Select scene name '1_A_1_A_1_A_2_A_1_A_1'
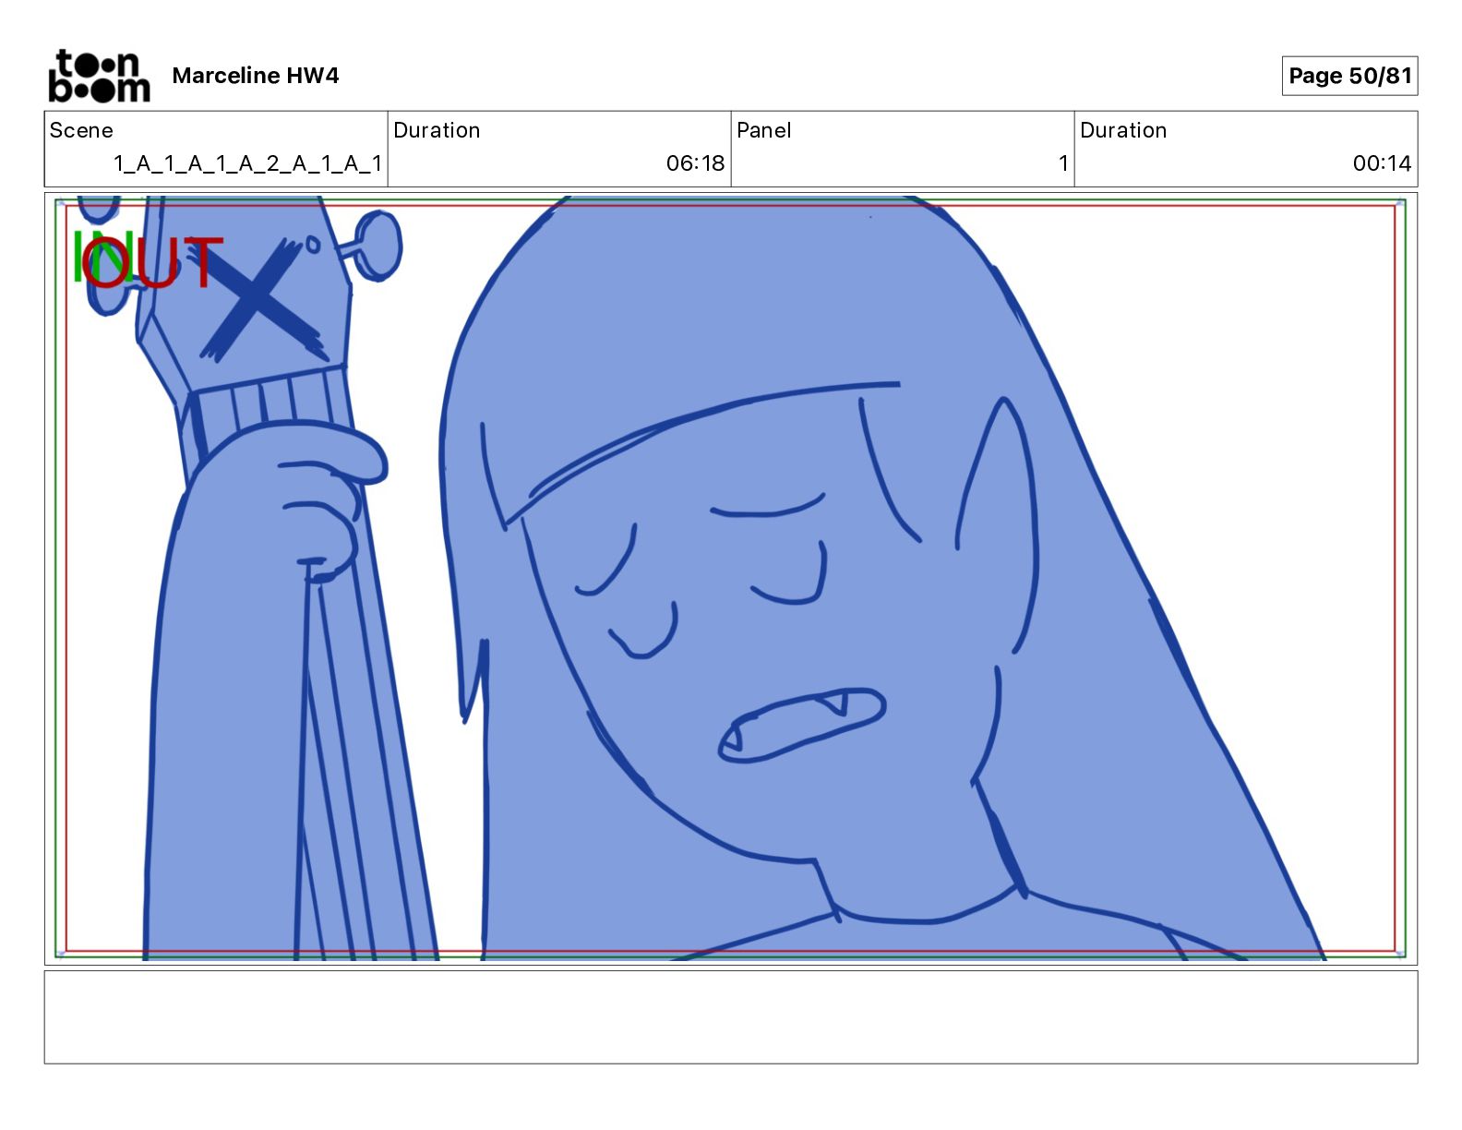Screen dimensions: 1462x1130 (246, 163)
